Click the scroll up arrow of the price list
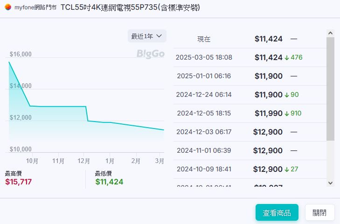The width and height of the screenshot is (340, 224). point(330,34)
